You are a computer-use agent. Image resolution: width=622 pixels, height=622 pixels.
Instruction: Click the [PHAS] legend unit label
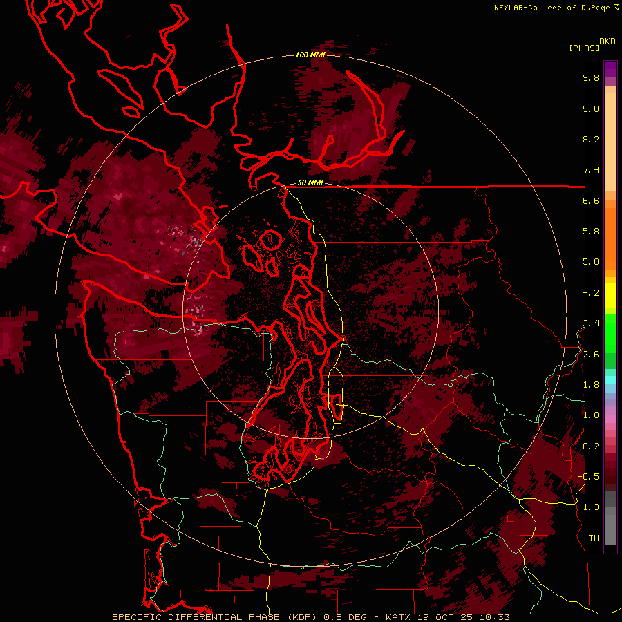(584, 48)
